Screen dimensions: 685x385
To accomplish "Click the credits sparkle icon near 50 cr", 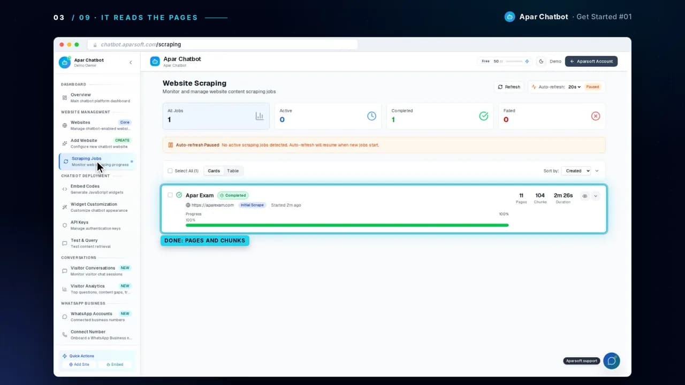I will (x=527, y=61).
